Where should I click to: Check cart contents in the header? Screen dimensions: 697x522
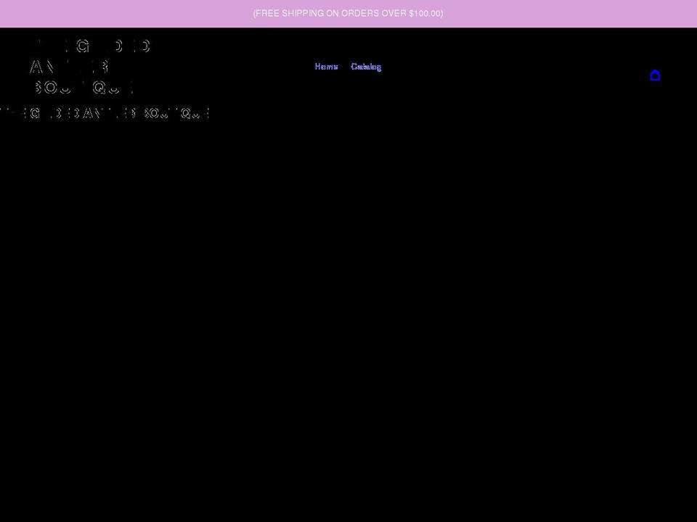655,75
